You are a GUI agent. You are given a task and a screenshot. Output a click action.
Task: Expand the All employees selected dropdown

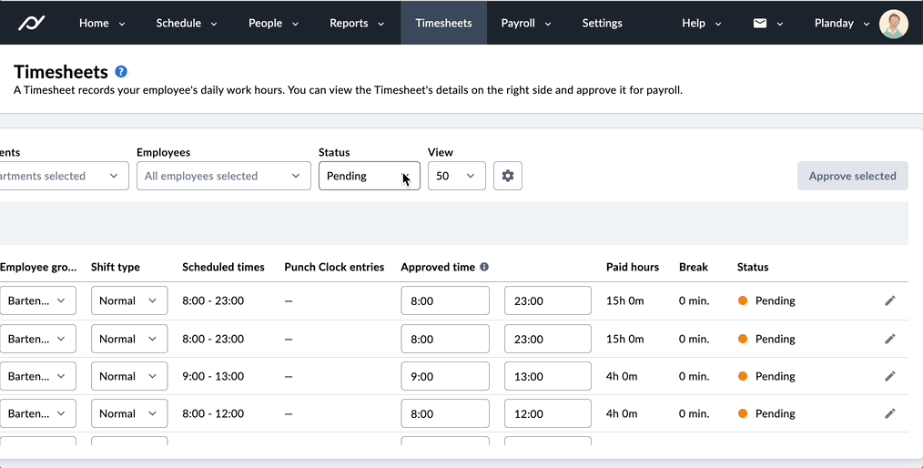224,176
